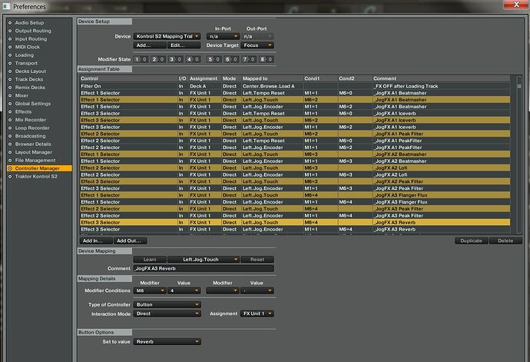Screen dimensions: 530x362
Task: Switch to the Mixer settings page
Action: tap(22, 95)
